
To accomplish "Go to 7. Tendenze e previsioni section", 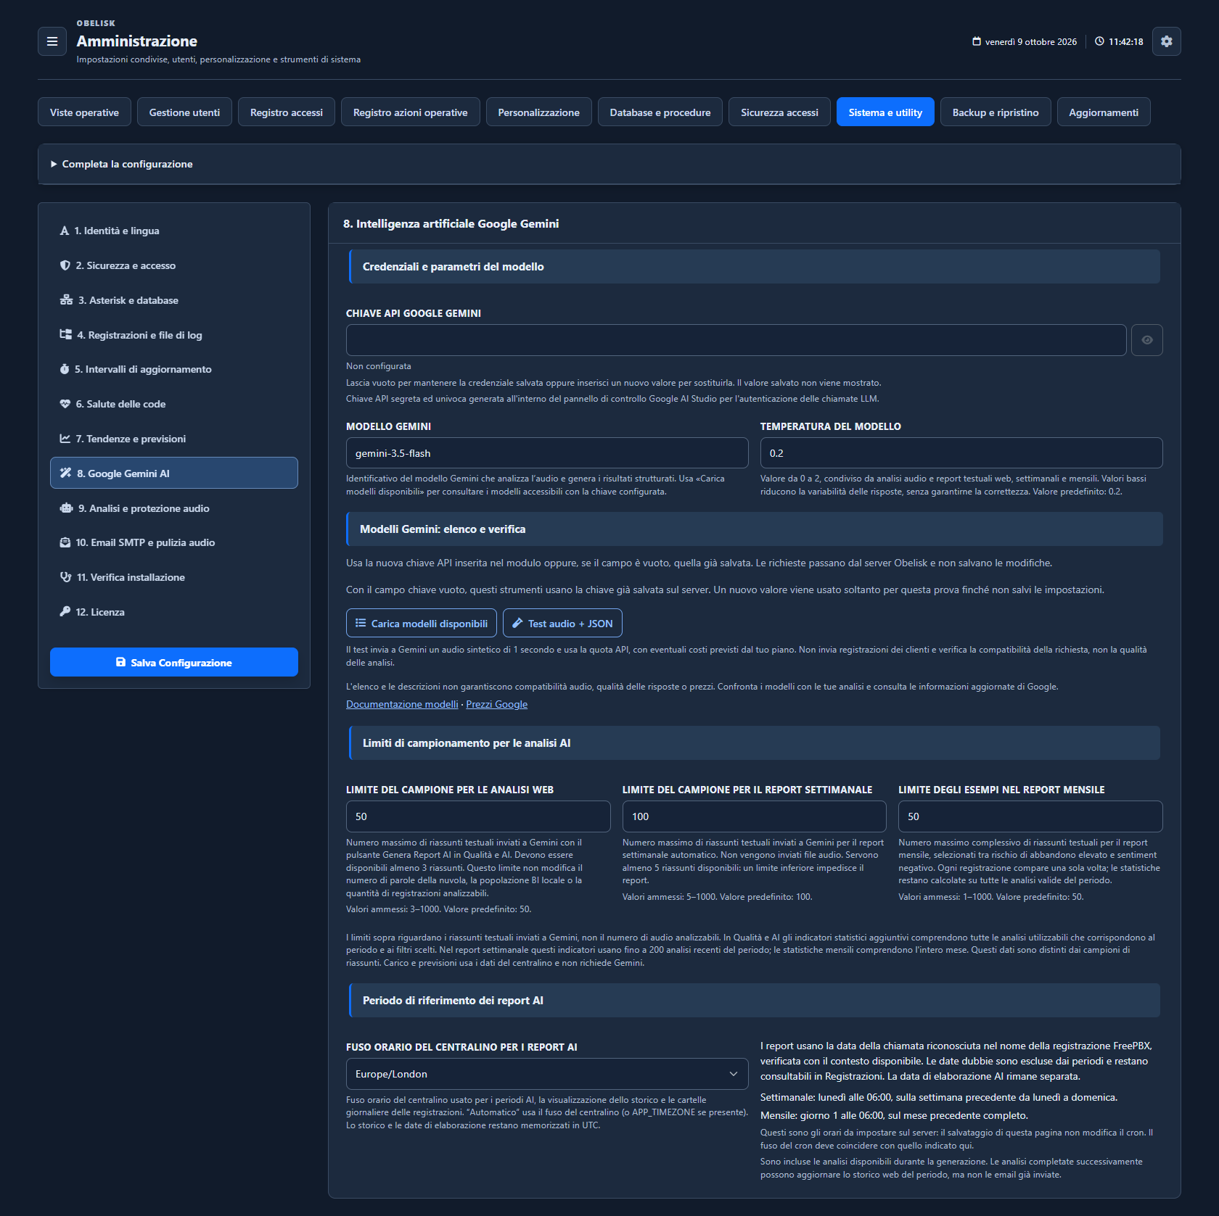I will click(174, 439).
